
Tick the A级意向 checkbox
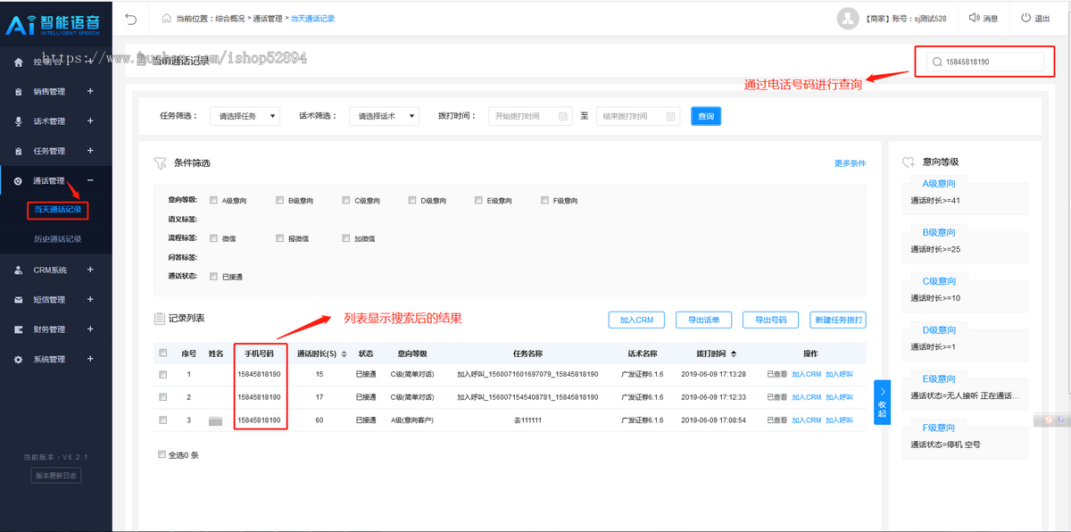pyautogui.click(x=213, y=200)
